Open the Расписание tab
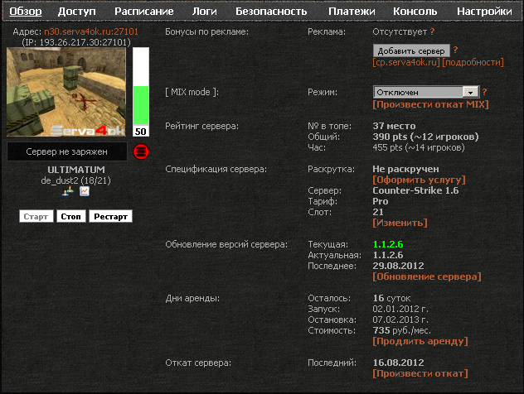The width and height of the screenshot is (524, 394). click(144, 12)
